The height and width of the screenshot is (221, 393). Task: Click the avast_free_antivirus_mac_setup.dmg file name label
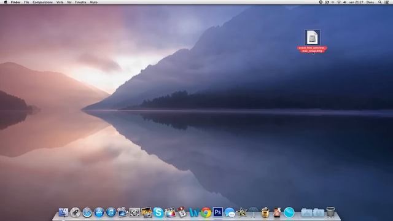point(313,49)
